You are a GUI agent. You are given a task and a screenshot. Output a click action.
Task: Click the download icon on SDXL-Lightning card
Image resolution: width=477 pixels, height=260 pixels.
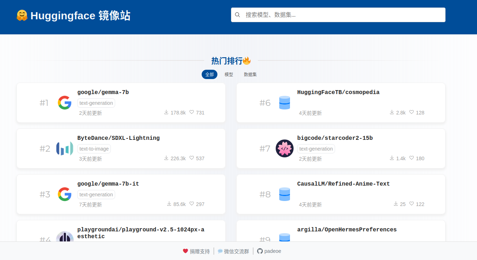tap(166, 158)
